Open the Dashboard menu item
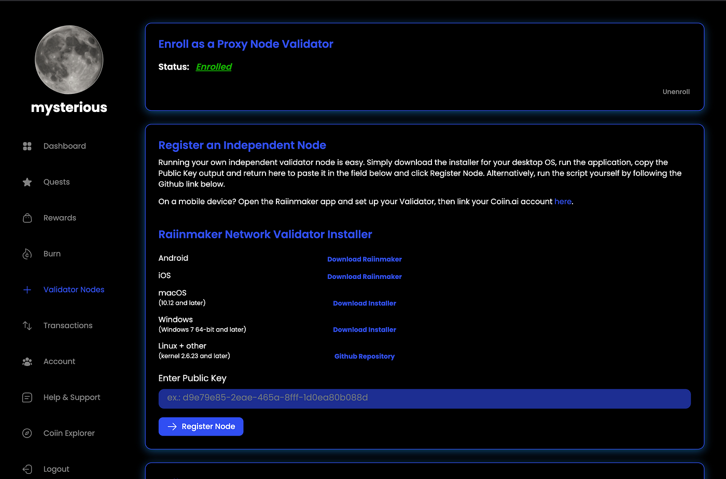The width and height of the screenshot is (726, 479). point(65,146)
